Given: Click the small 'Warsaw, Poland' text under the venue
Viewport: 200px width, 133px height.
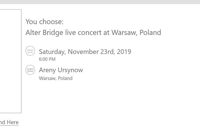Looking at the screenshot, I should tap(56, 78).
